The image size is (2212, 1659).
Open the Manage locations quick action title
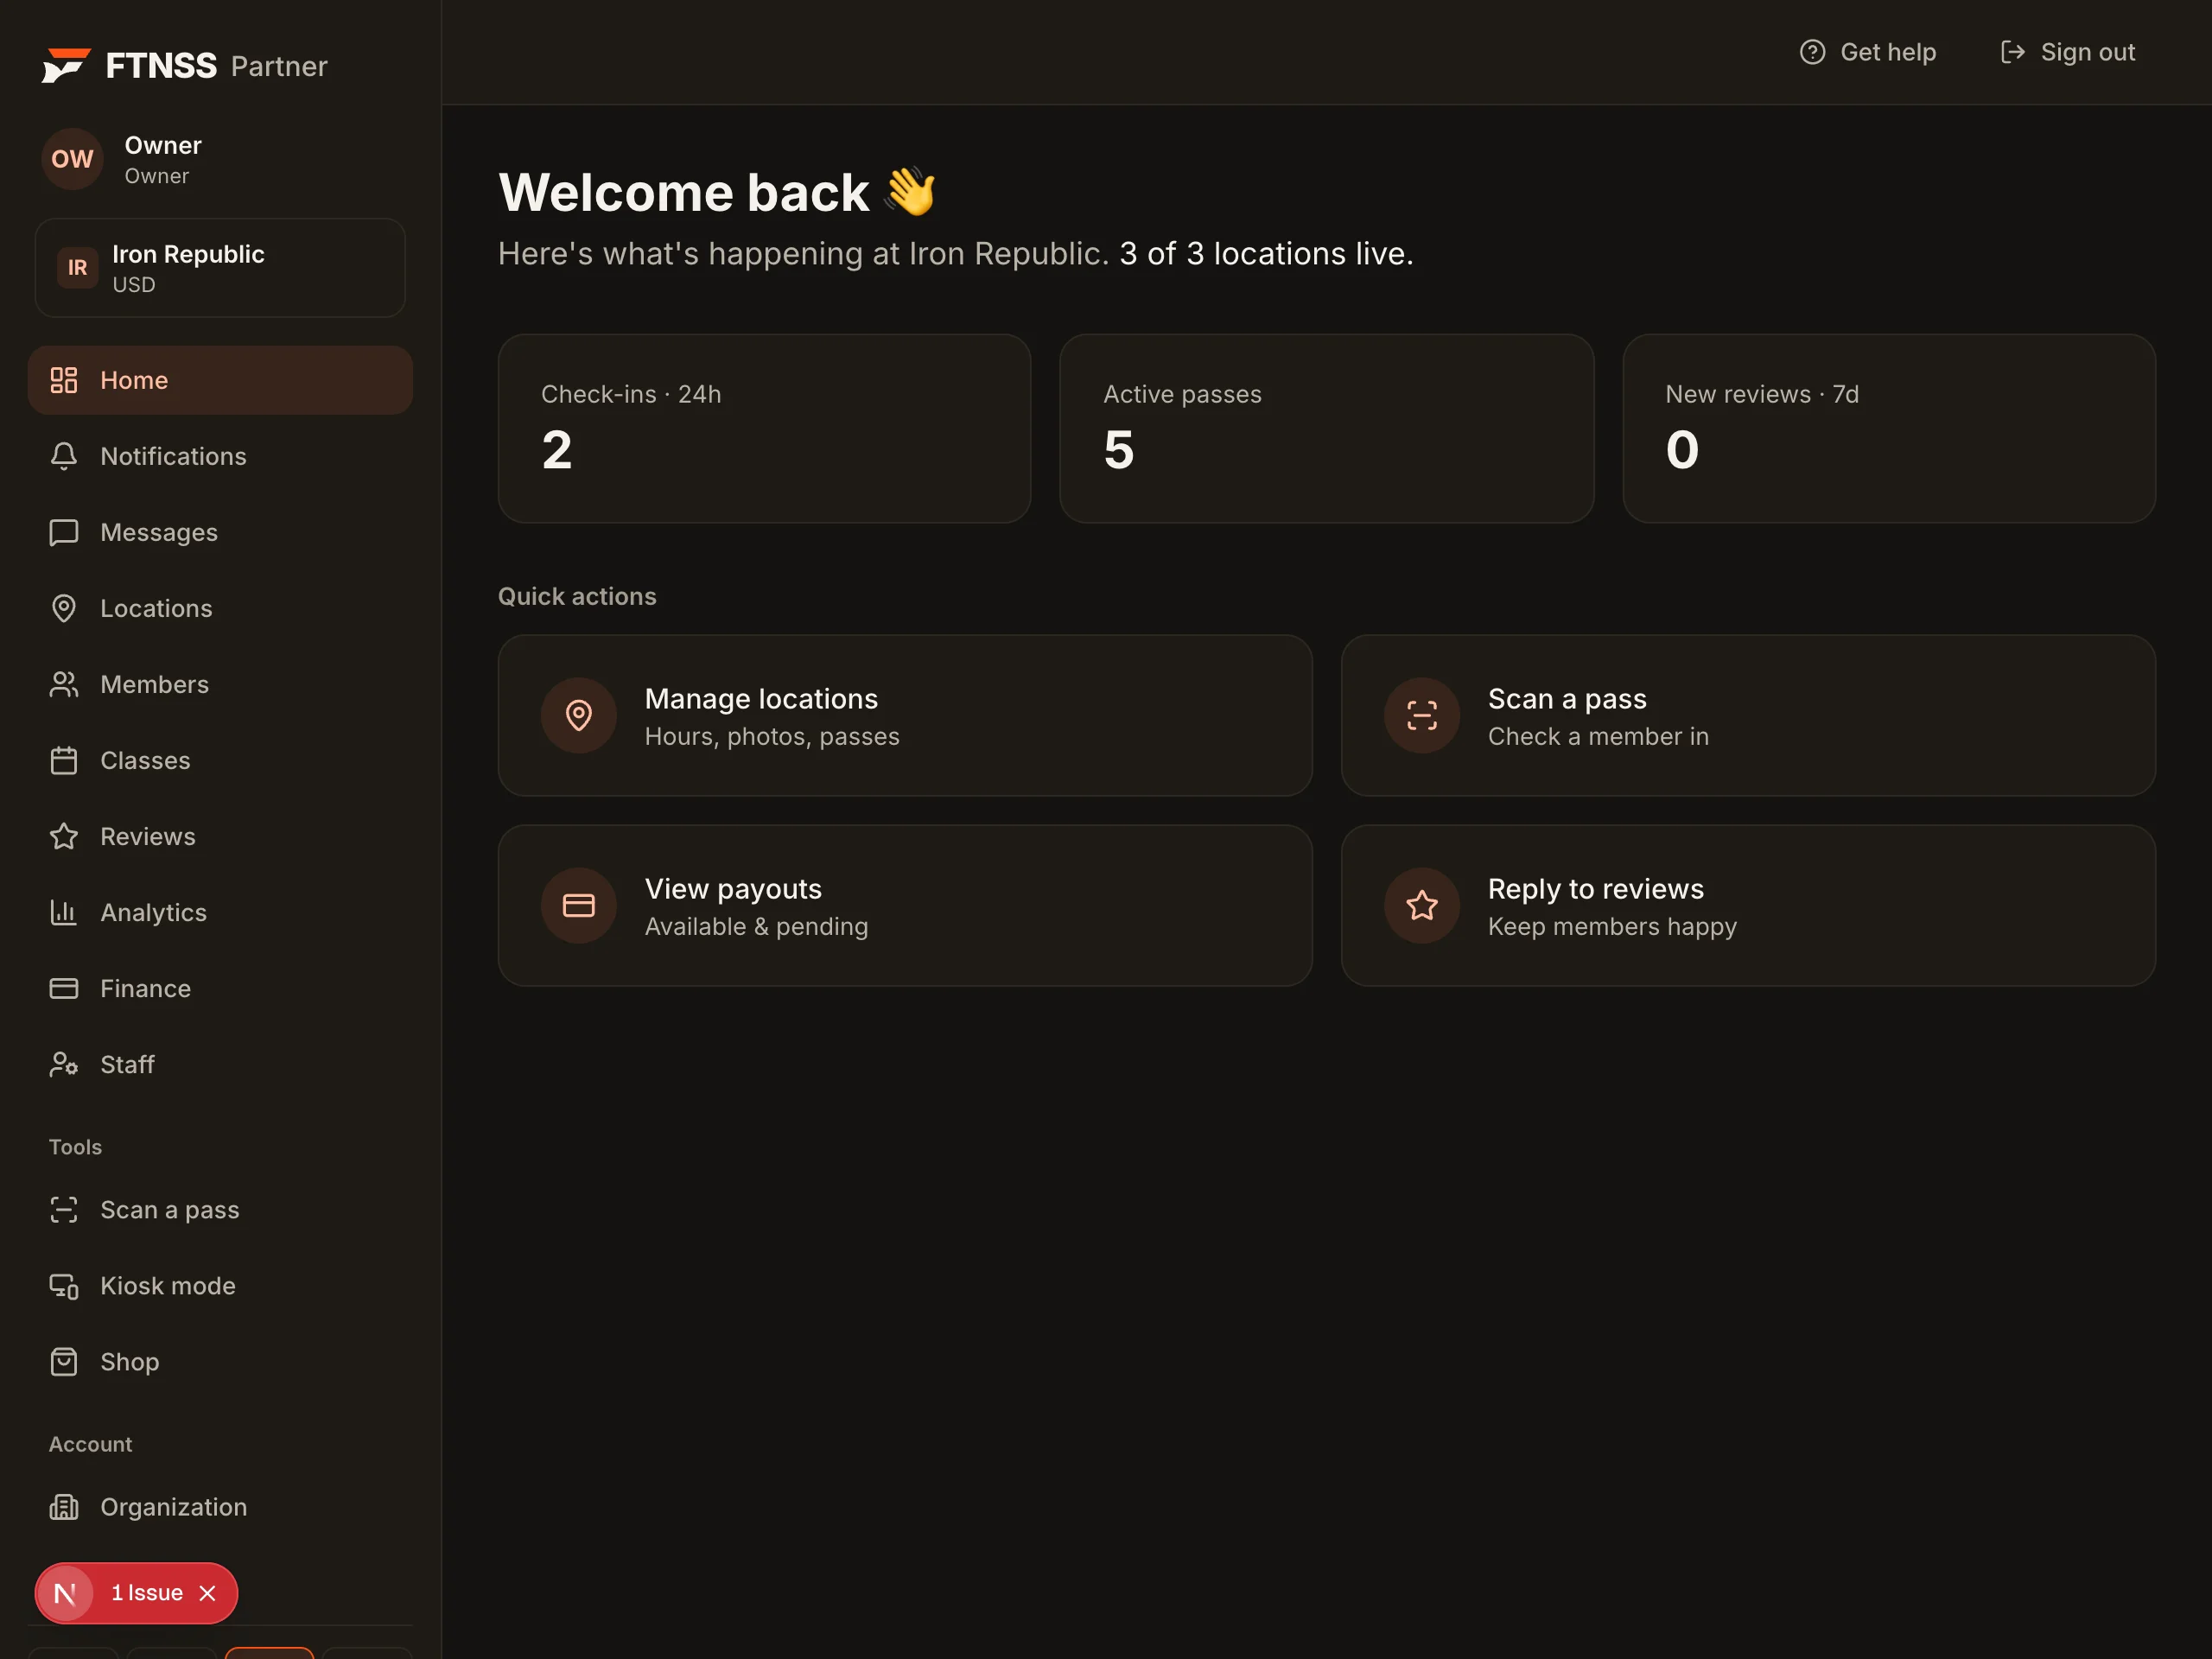761,698
